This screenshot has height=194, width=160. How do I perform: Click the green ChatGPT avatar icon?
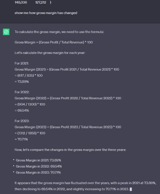(x=6, y=32)
